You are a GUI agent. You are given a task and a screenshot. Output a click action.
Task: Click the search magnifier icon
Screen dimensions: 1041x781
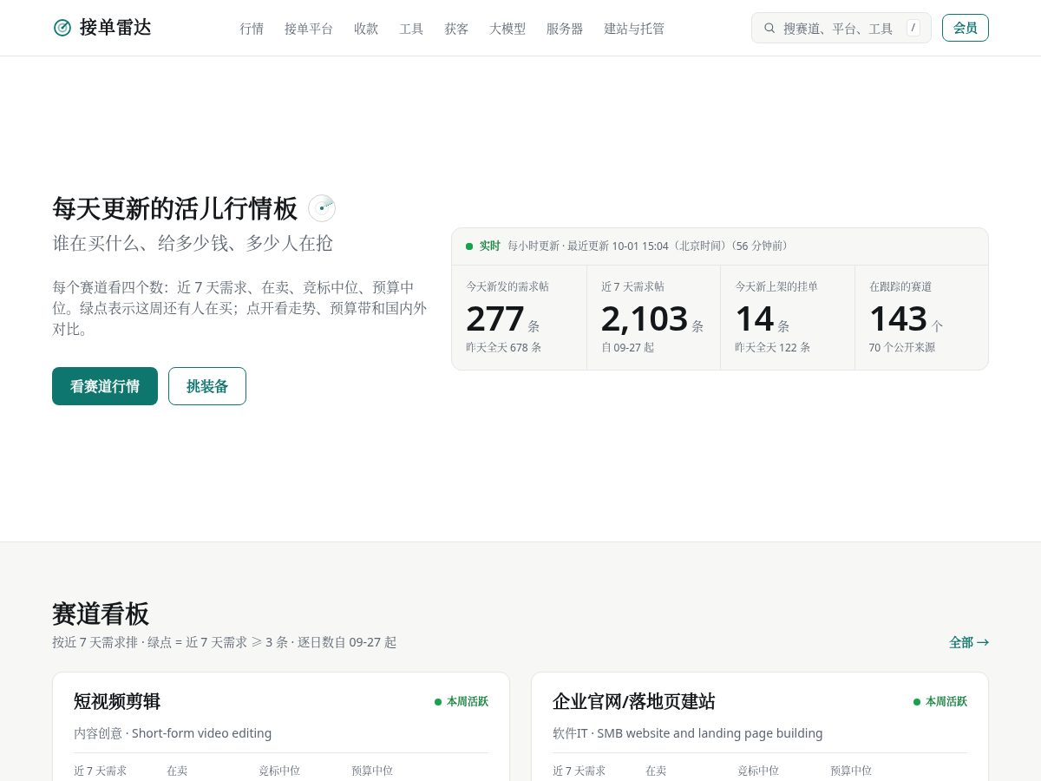click(769, 28)
